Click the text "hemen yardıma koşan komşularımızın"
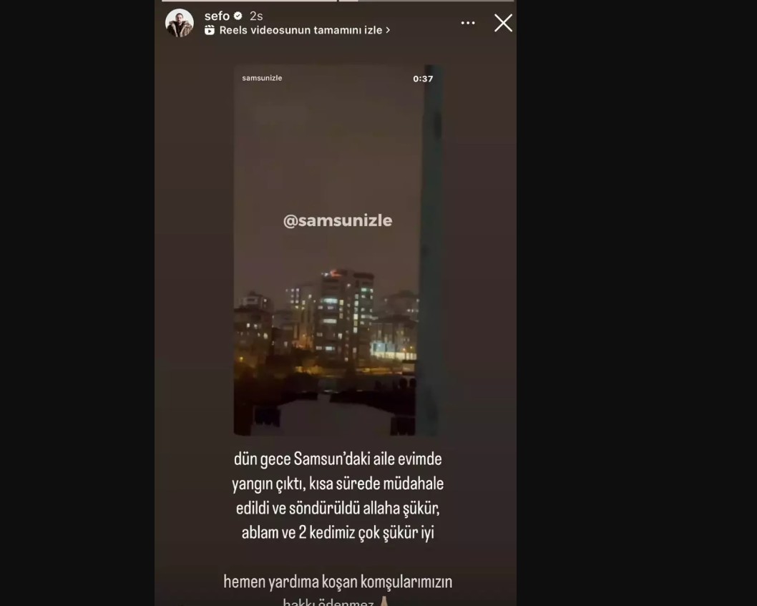Viewport: 757px width, 606px height. [338, 582]
